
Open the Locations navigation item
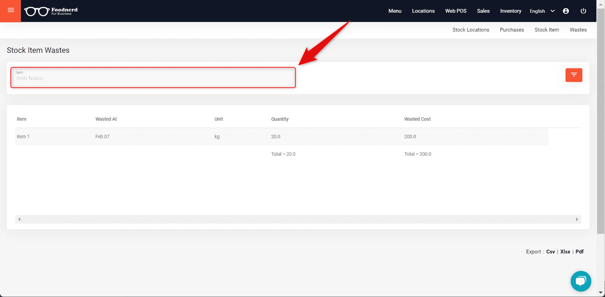point(423,11)
